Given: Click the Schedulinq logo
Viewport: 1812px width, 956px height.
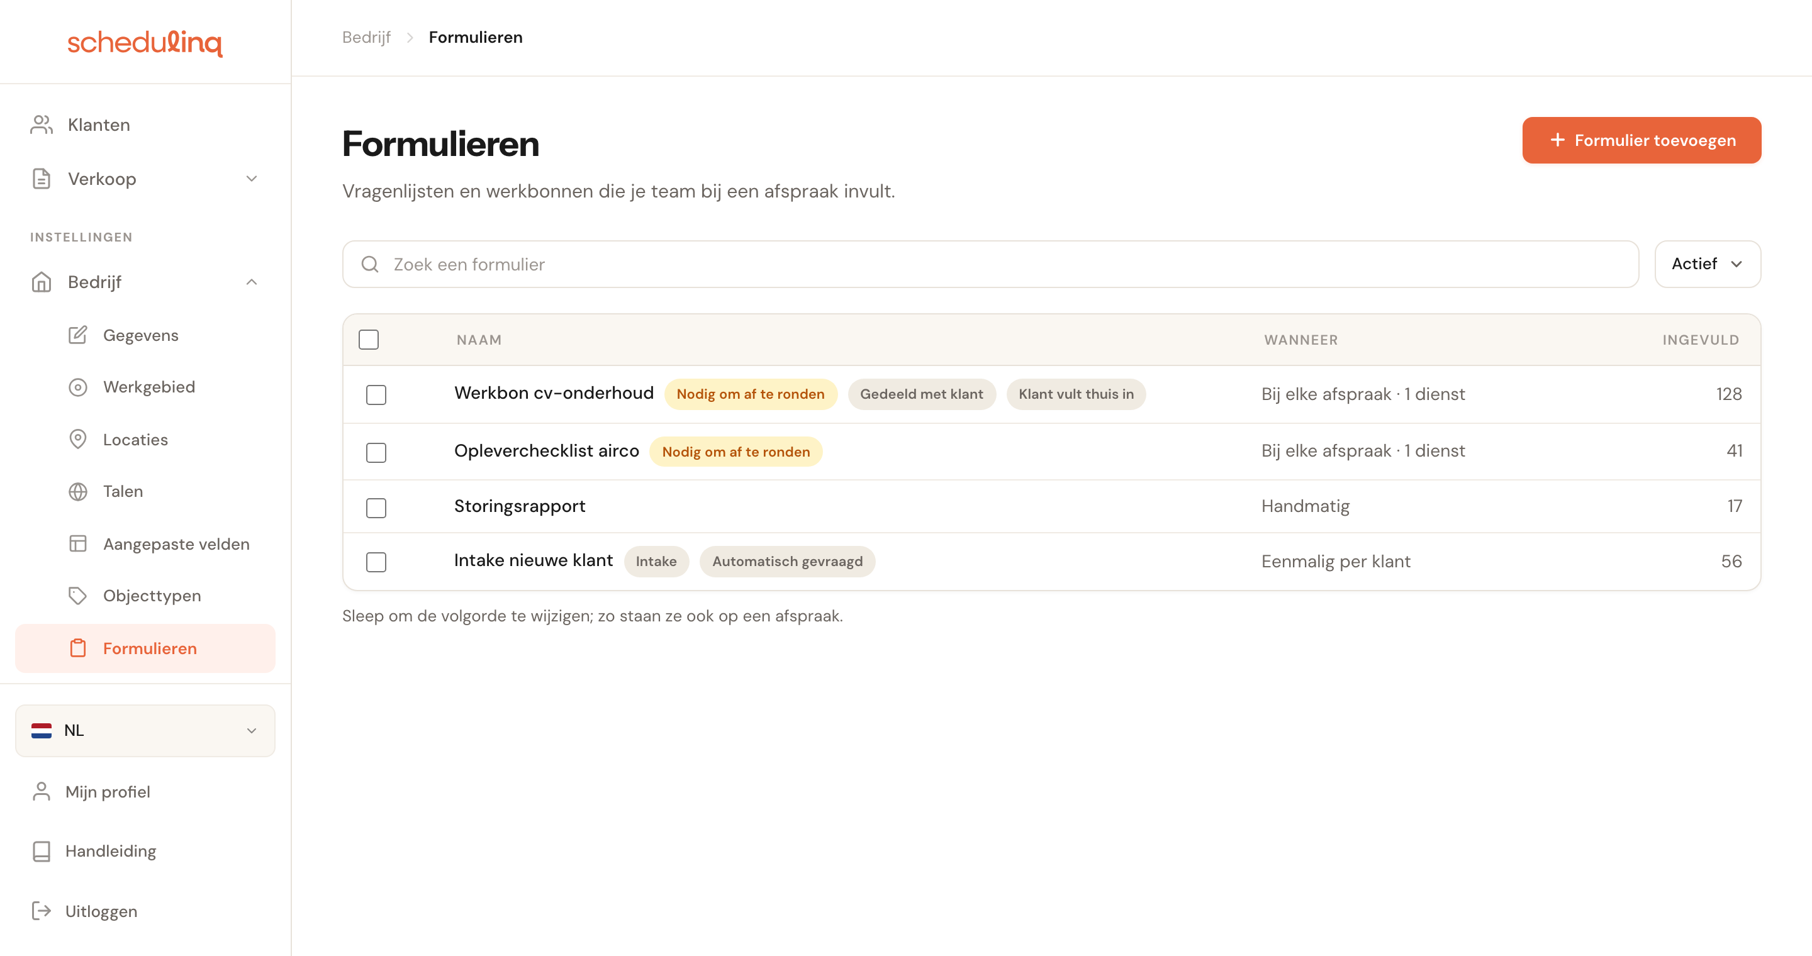Looking at the screenshot, I should [x=145, y=42].
